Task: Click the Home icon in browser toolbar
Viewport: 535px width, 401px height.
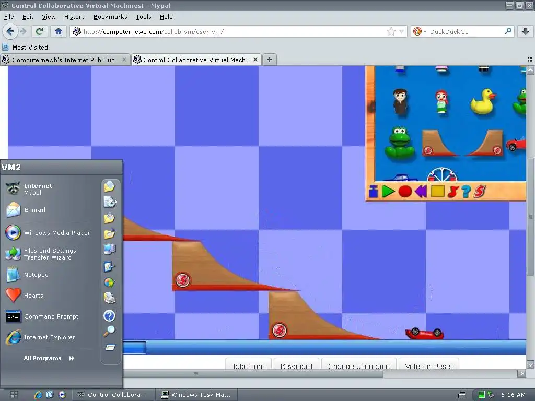Action: coord(59,32)
